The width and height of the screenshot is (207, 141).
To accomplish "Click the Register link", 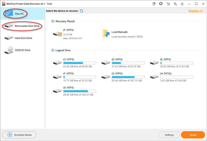I will coord(196,11).
